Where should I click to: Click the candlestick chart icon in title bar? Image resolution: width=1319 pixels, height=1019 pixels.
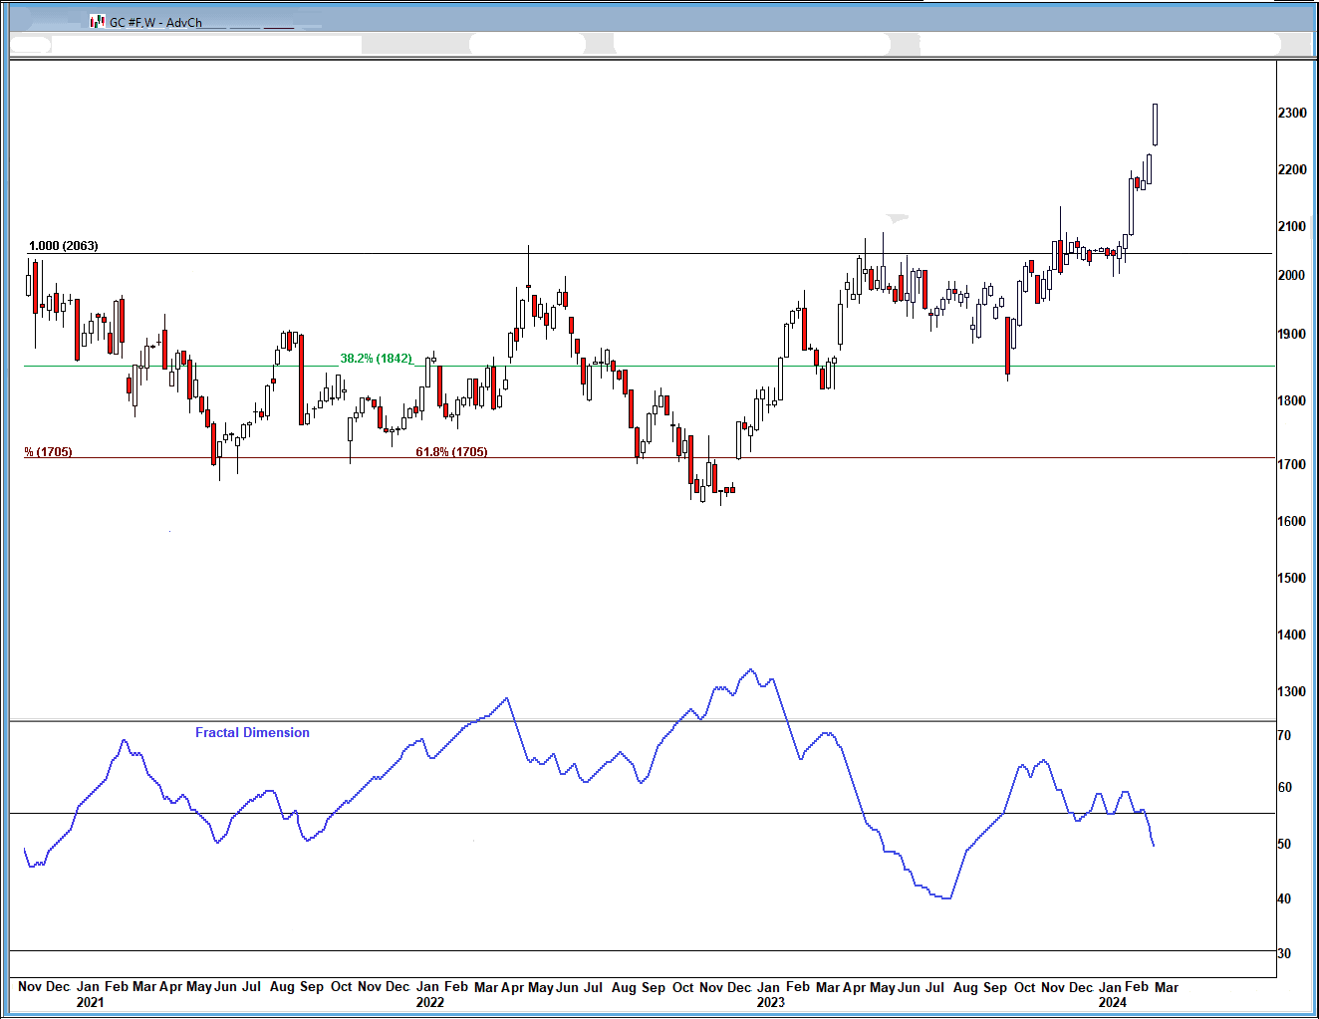[97, 21]
